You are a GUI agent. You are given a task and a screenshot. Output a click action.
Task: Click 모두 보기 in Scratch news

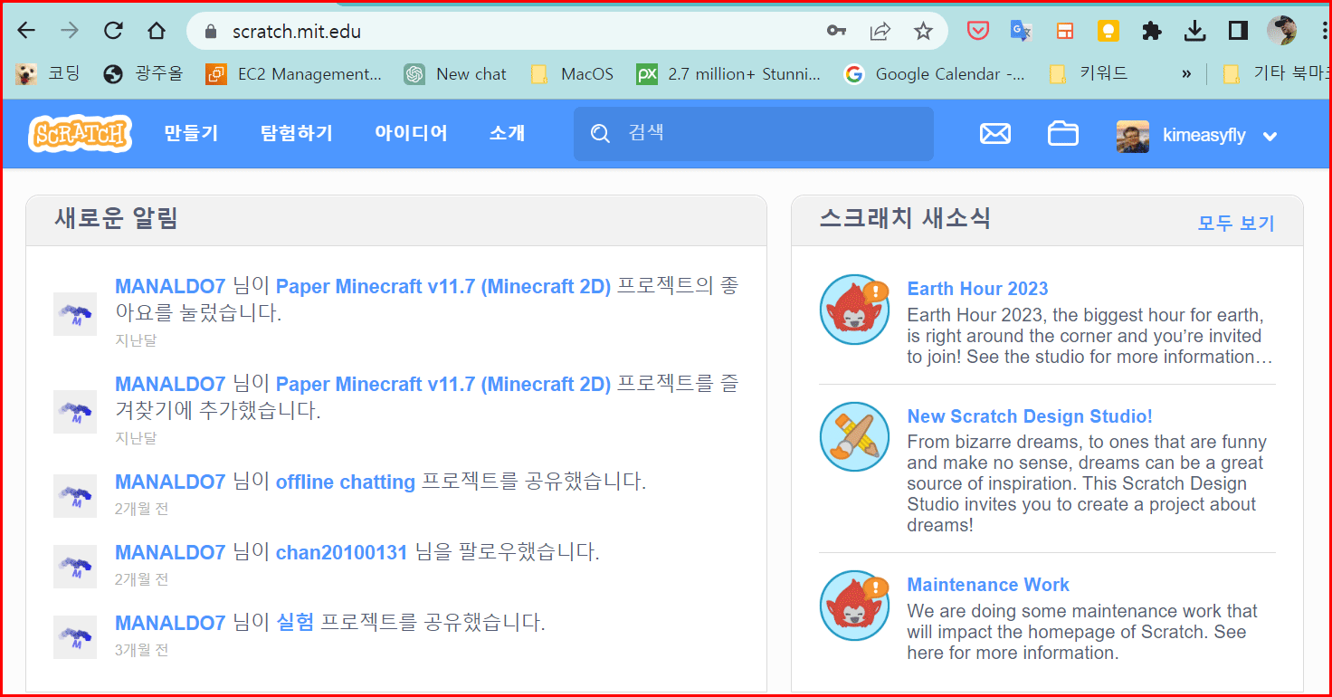[x=1236, y=223]
